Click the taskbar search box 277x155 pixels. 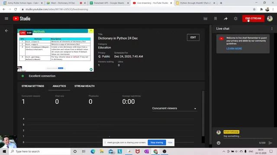(40, 151)
